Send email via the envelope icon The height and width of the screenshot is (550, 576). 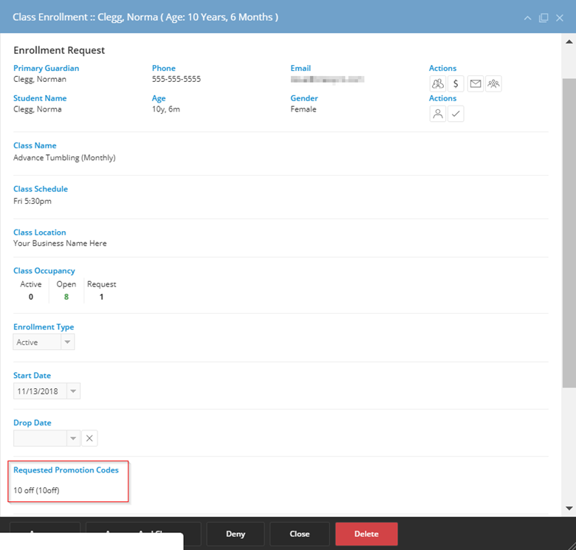476,83
